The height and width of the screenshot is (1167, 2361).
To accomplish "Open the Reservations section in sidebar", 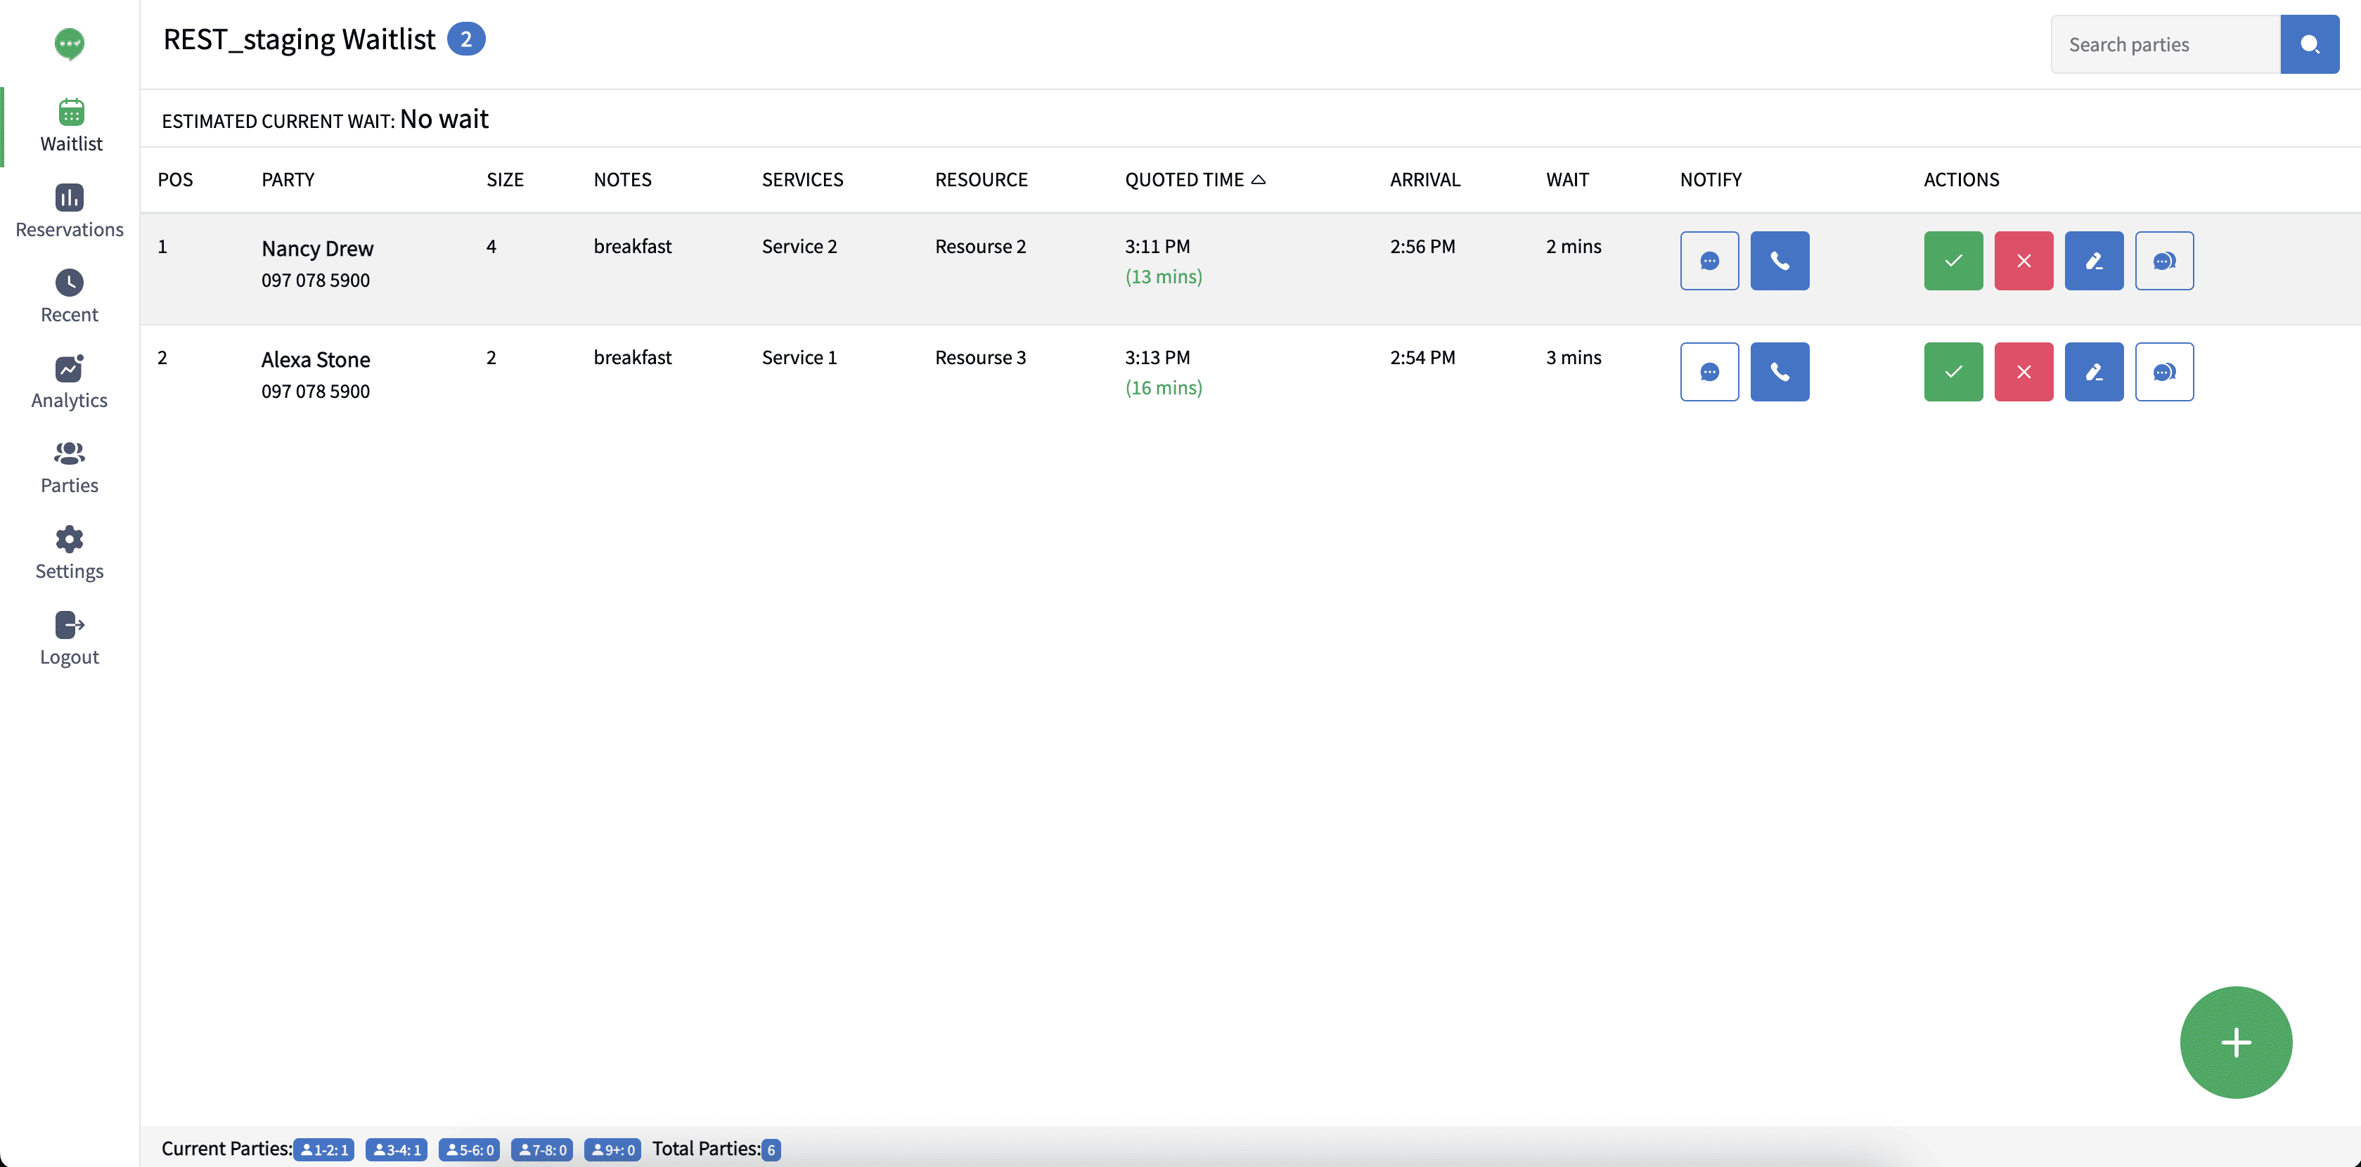I will pos(70,211).
